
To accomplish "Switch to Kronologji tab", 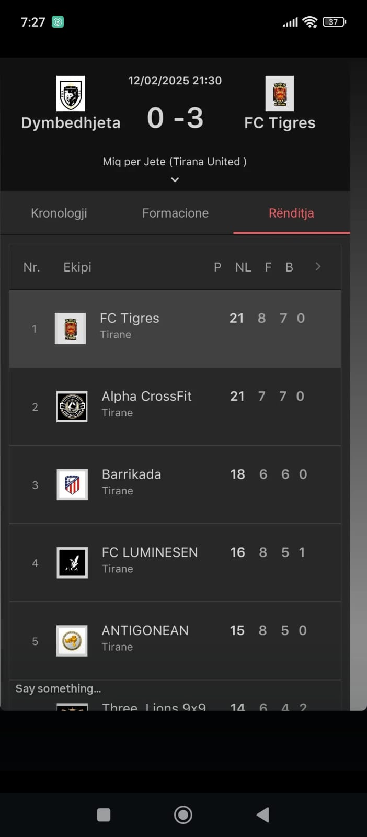I will click(x=59, y=213).
